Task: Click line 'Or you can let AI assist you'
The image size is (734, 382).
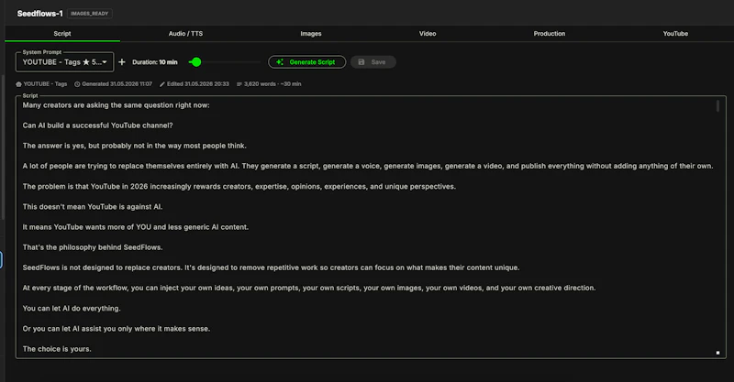Action: coord(117,329)
